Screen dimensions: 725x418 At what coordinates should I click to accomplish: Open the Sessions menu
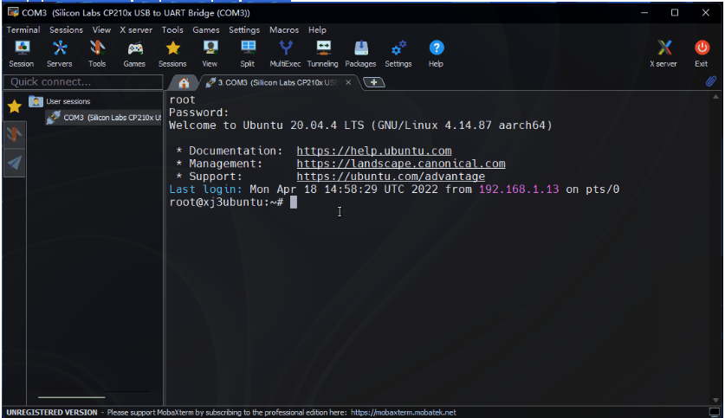(x=66, y=29)
